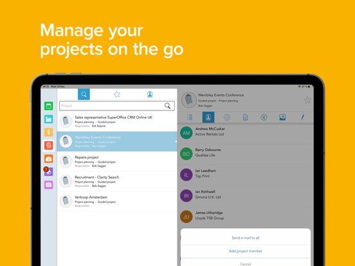Click the Wembley project header clipboard image
This screenshot has height=266, width=355.
click(x=189, y=100)
